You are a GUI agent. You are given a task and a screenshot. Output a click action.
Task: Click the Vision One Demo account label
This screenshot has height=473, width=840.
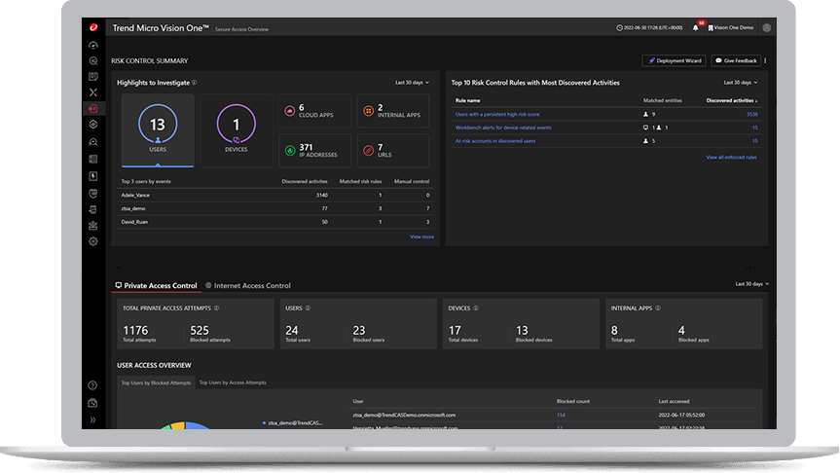click(731, 28)
